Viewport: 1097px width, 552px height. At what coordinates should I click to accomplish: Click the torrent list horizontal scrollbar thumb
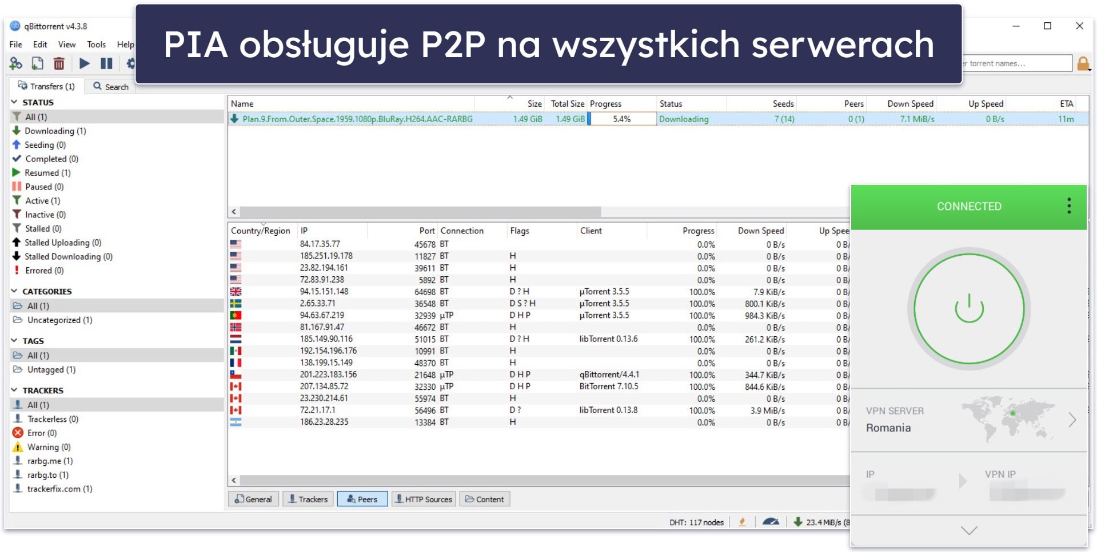tap(420, 211)
